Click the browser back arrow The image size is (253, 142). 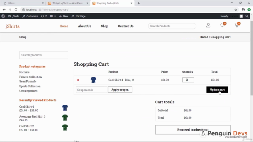pos(4,9)
